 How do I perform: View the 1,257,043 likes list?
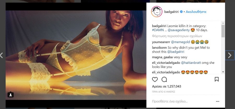point(167,86)
